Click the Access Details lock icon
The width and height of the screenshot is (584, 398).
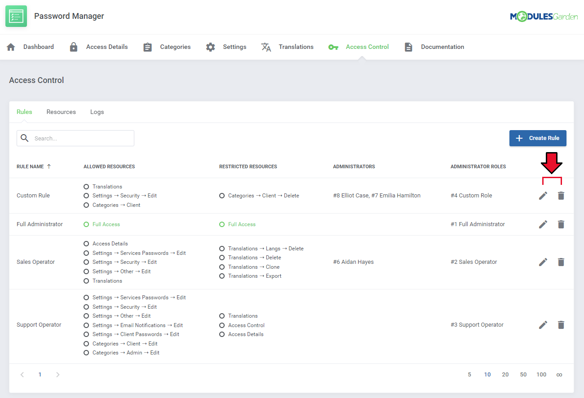point(74,47)
